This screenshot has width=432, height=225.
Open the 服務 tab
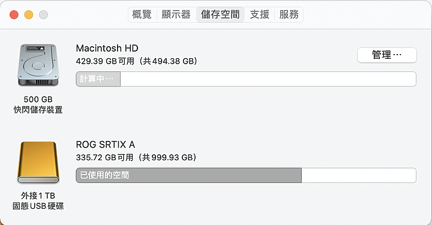coord(289,14)
